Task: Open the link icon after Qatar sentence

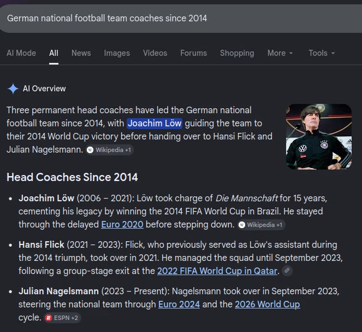Action: point(287,271)
